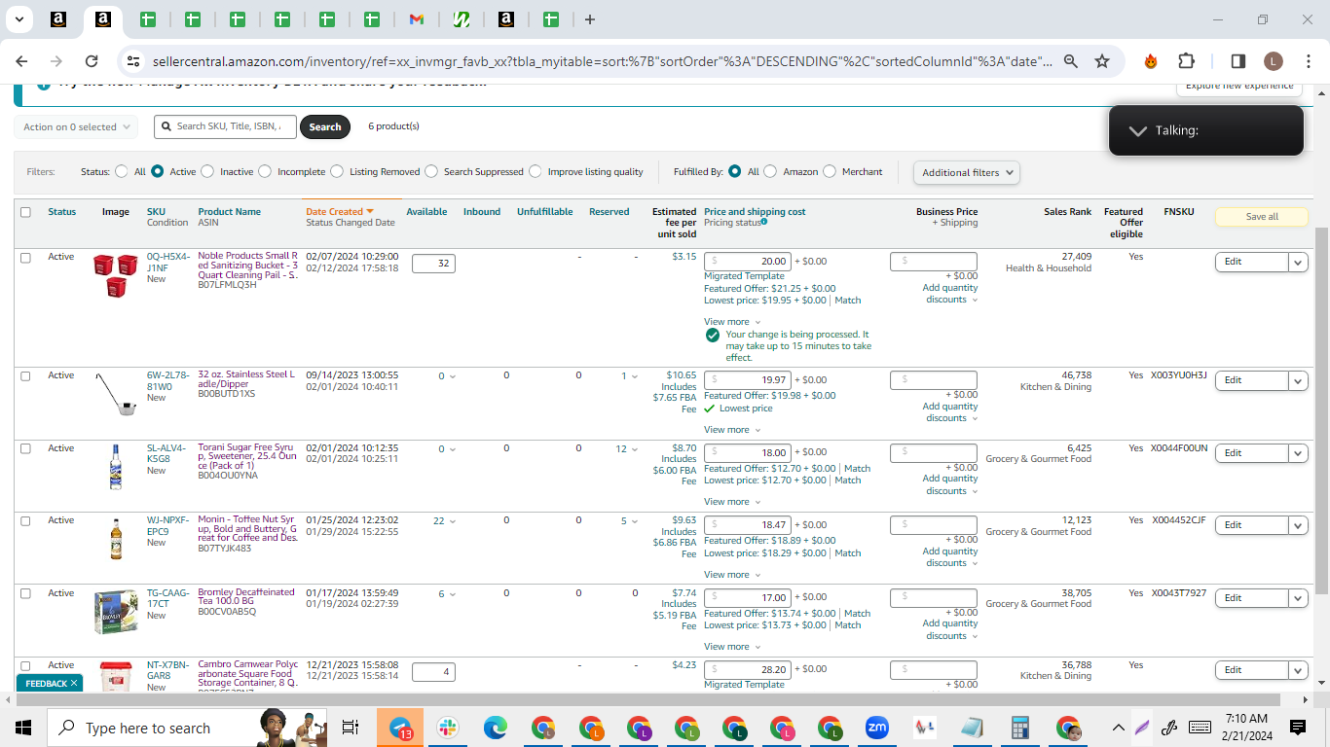This screenshot has width=1330, height=747.
Task: Select the Search Suppressed status filter
Action: click(x=431, y=171)
